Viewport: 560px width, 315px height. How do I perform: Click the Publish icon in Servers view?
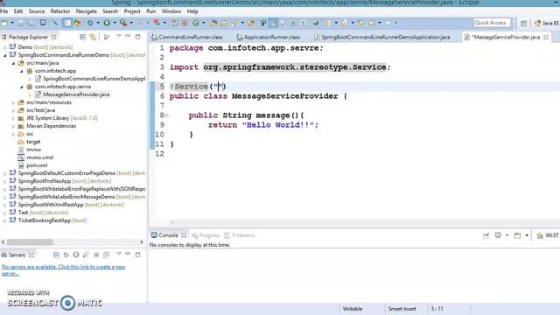tap(106, 255)
